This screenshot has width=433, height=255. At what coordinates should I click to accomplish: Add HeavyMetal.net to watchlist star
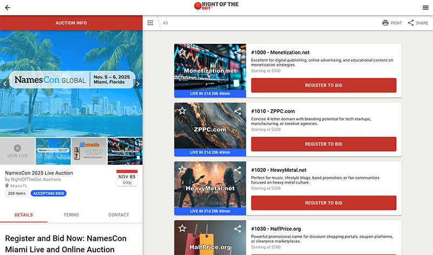point(182,170)
